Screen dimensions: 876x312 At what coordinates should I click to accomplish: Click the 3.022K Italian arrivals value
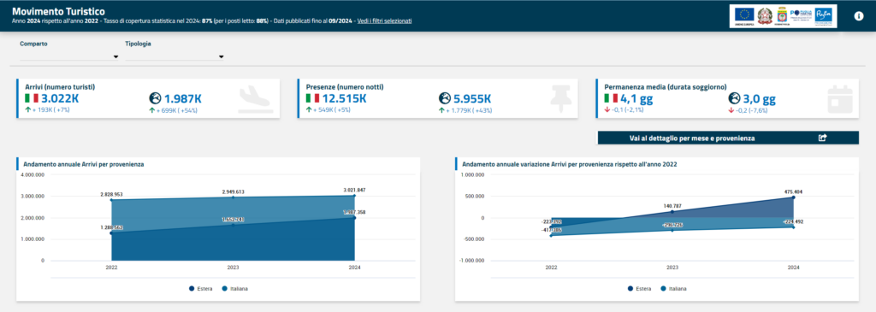click(60, 99)
